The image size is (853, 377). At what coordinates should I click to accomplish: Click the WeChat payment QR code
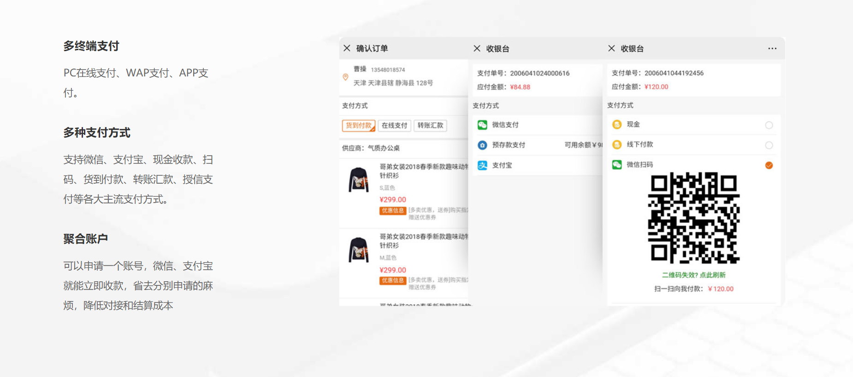point(694,218)
